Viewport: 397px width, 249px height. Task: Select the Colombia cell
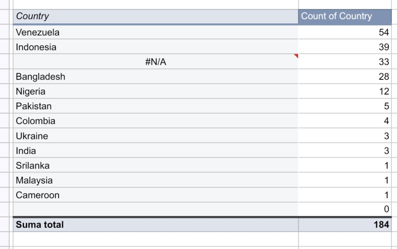[x=156, y=121]
